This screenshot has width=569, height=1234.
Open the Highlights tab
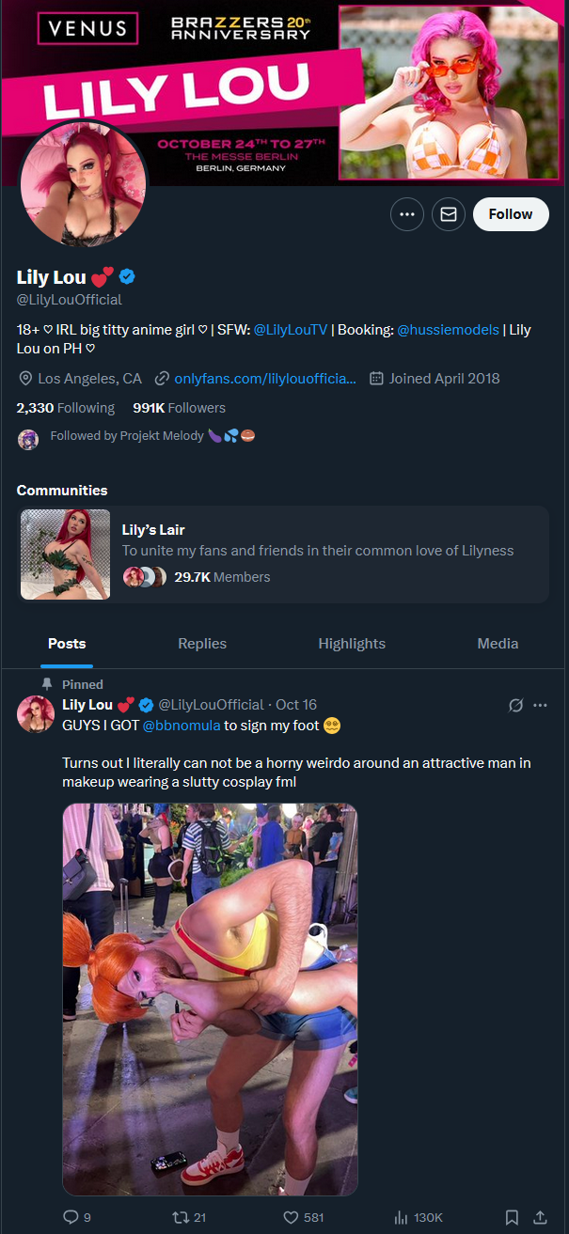click(352, 644)
